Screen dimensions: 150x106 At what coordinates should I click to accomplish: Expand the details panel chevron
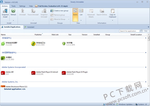147,89
